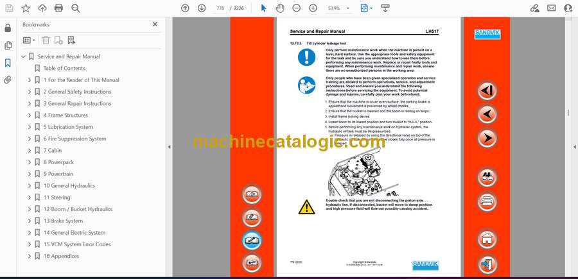Open page thumbnails panel
The image size is (578, 279).
pos(8,46)
